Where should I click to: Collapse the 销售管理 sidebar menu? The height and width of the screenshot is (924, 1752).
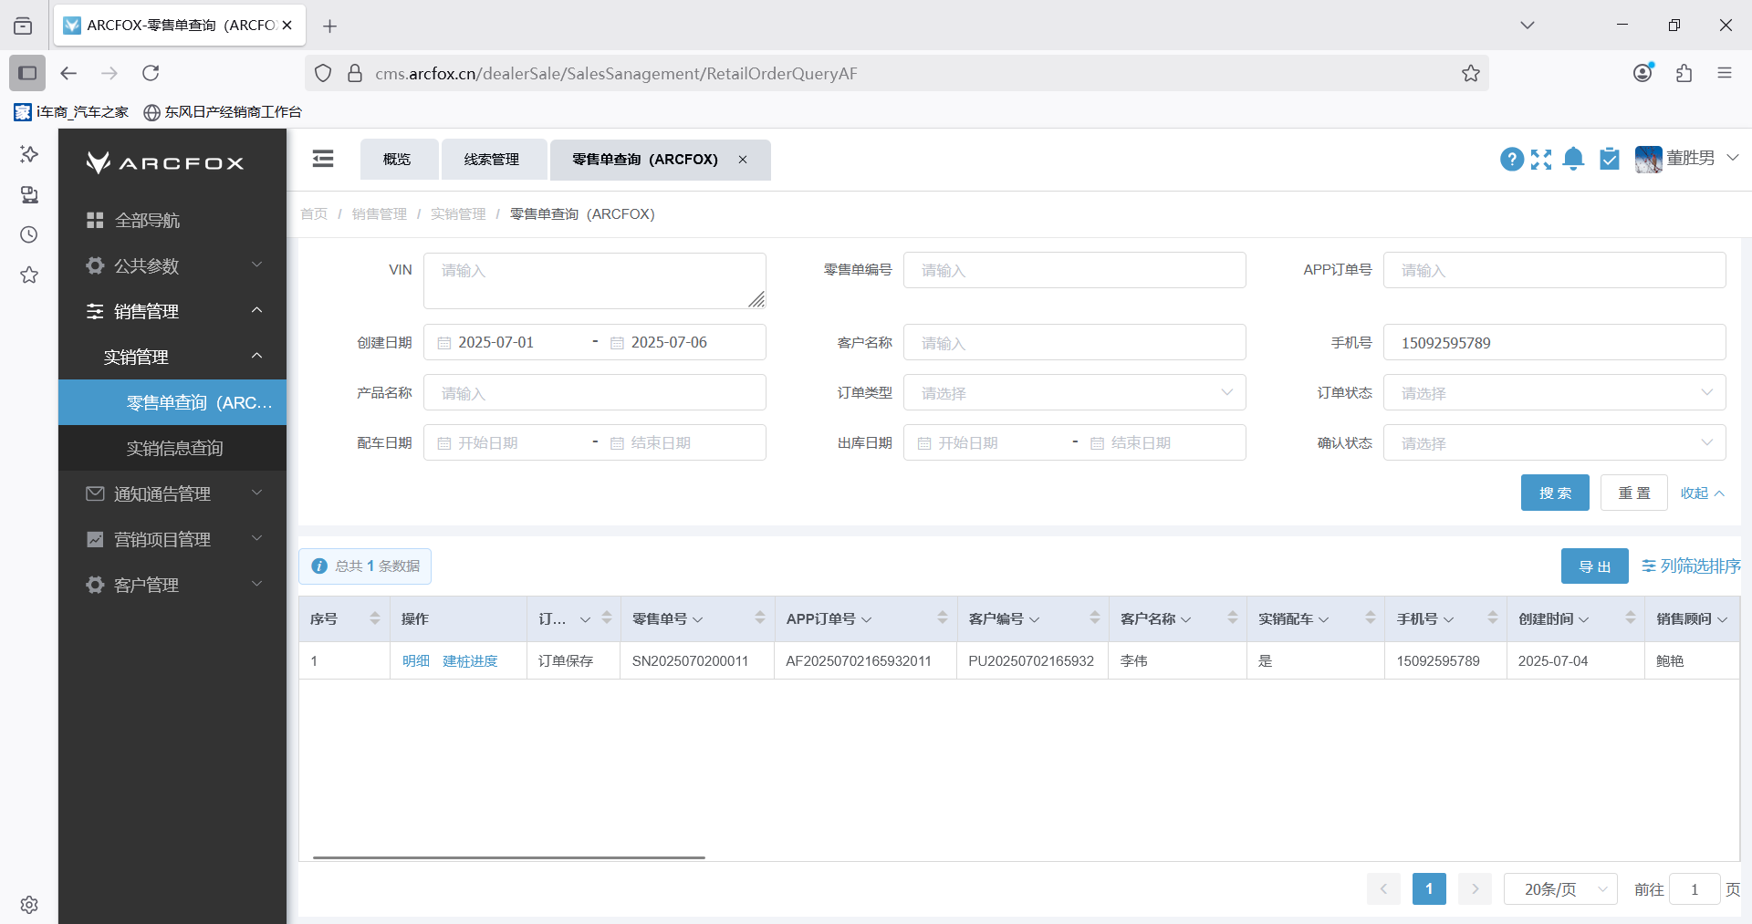[x=172, y=311]
